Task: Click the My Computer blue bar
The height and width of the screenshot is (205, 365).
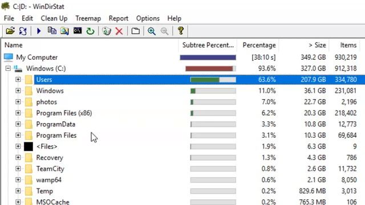Action: [x=208, y=58]
